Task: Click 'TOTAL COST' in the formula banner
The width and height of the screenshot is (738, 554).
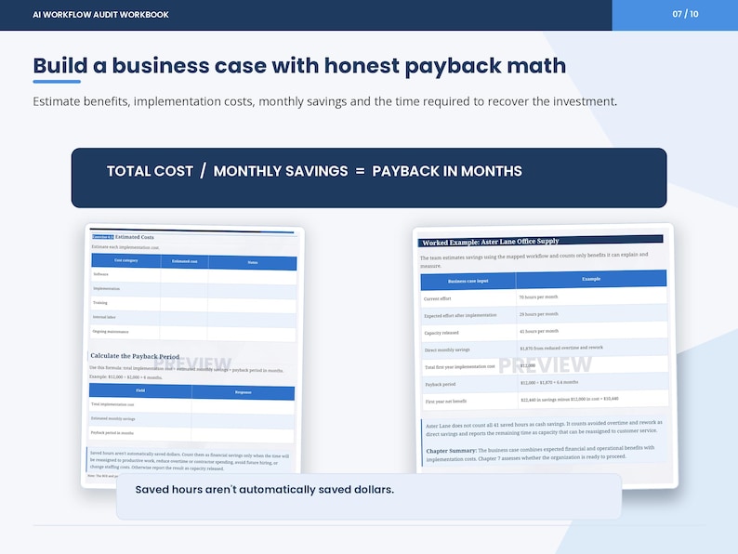Action: click(150, 171)
